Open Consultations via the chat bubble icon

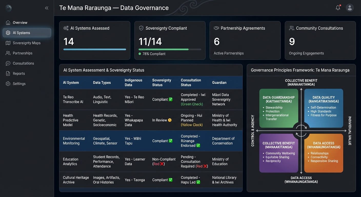(8, 63)
